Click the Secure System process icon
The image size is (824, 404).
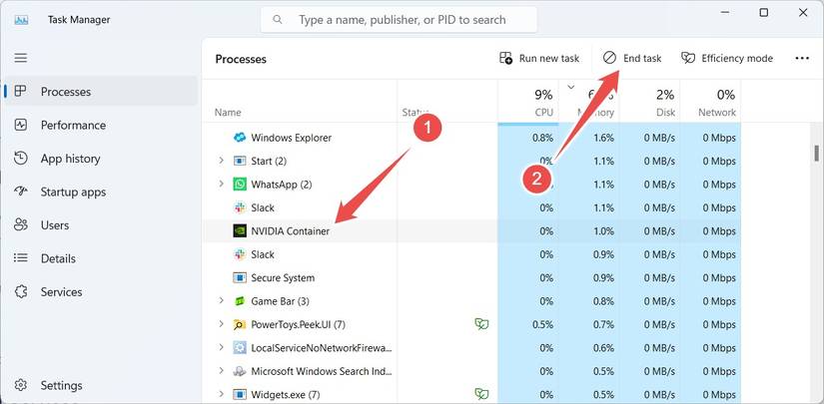[240, 278]
